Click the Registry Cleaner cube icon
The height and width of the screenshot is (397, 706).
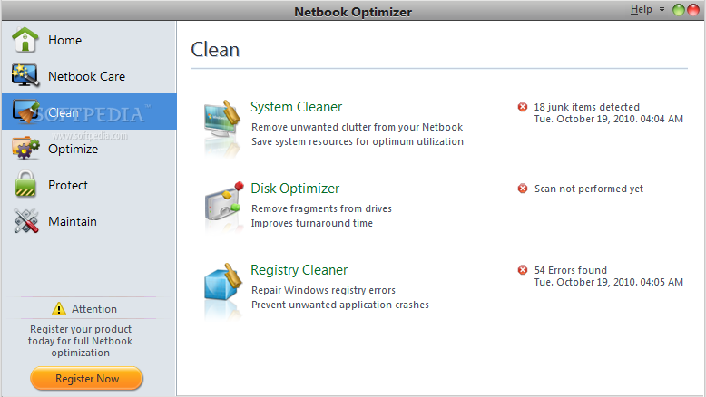[223, 283]
